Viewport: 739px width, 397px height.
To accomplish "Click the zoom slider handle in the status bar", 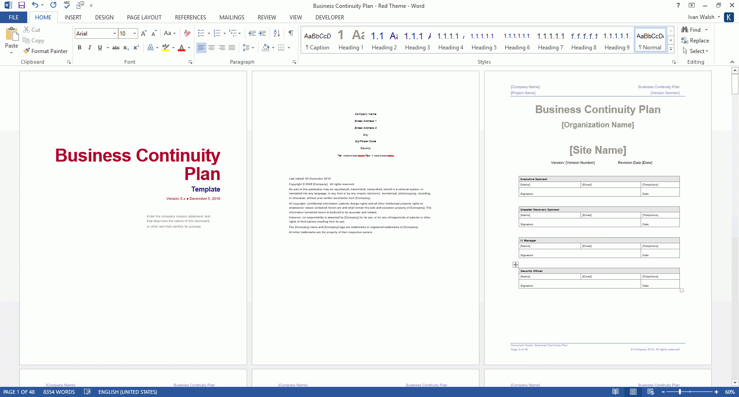I will pyautogui.click(x=680, y=392).
